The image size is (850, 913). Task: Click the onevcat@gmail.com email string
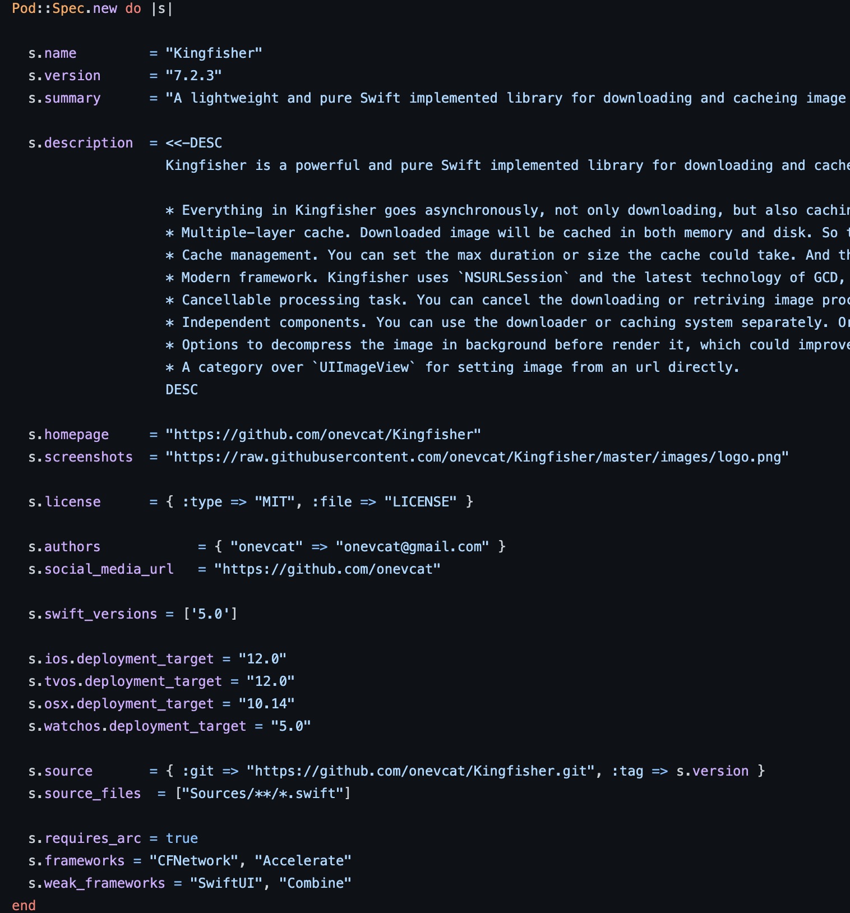pos(412,547)
